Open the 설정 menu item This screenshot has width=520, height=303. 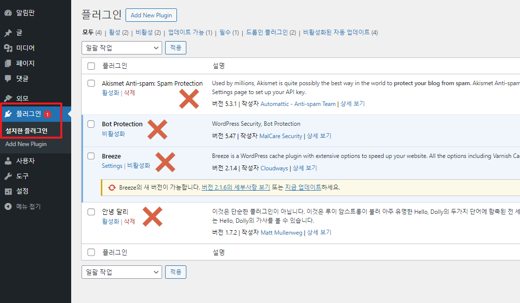23,191
